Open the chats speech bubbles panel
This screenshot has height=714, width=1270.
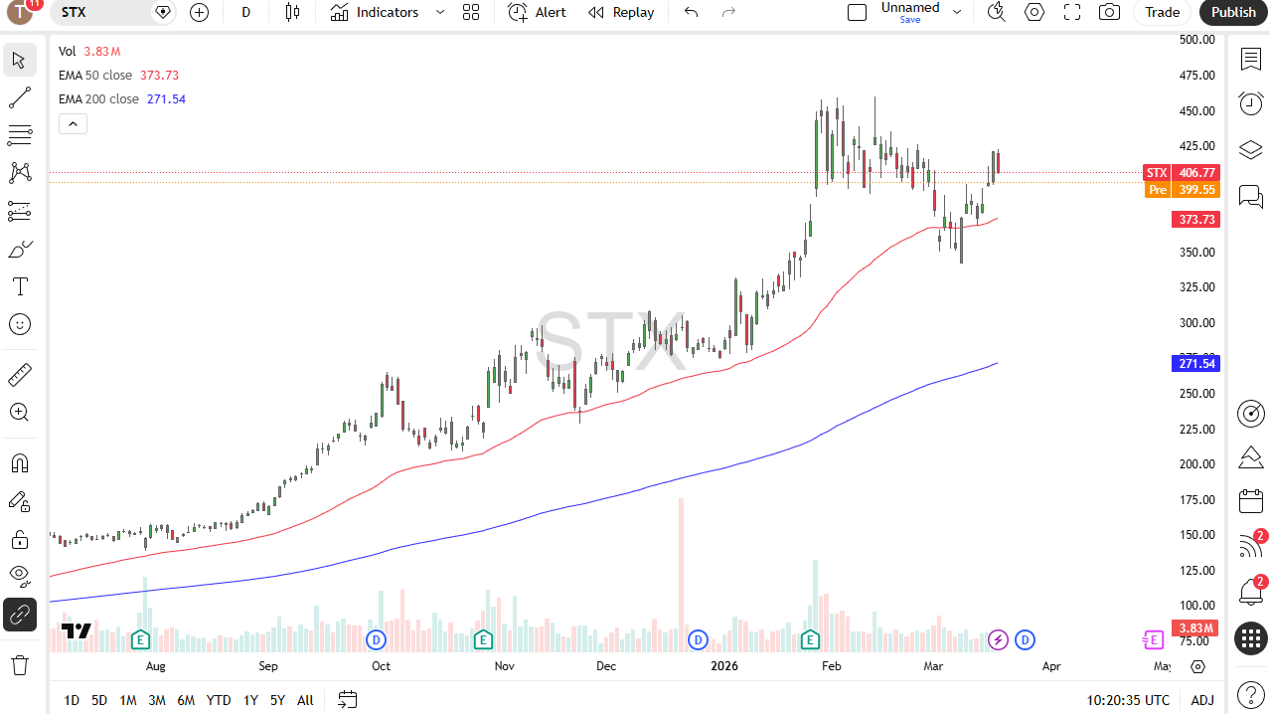click(1250, 196)
